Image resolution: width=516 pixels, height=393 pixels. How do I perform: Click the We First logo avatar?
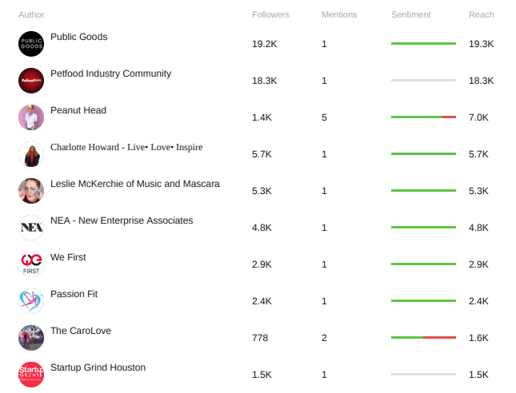click(31, 264)
